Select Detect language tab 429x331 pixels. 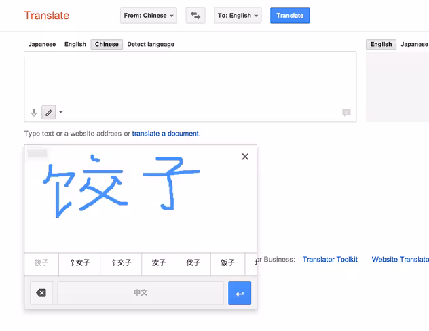tap(151, 44)
